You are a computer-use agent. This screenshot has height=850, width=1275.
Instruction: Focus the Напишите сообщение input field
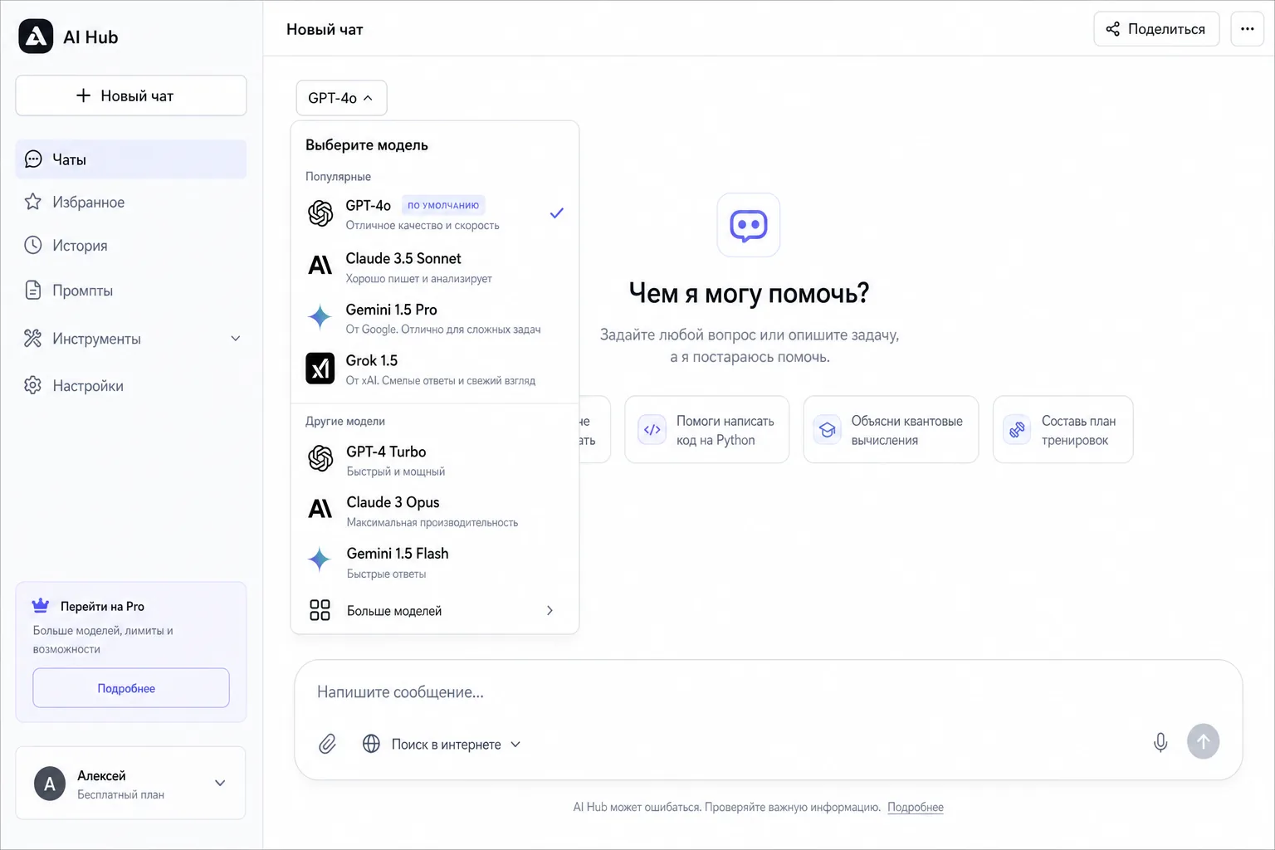(769, 692)
